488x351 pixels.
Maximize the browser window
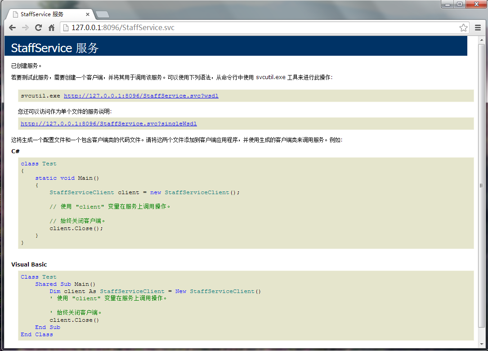click(x=459, y=4)
